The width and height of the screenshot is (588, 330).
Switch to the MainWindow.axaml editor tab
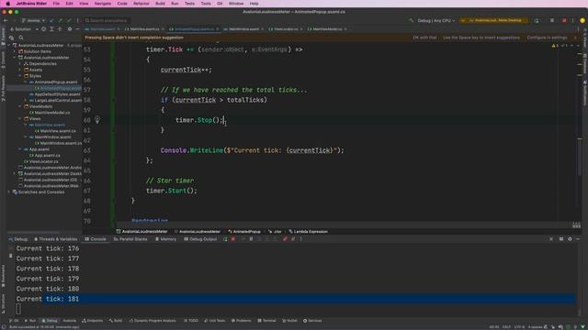(243, 28)
